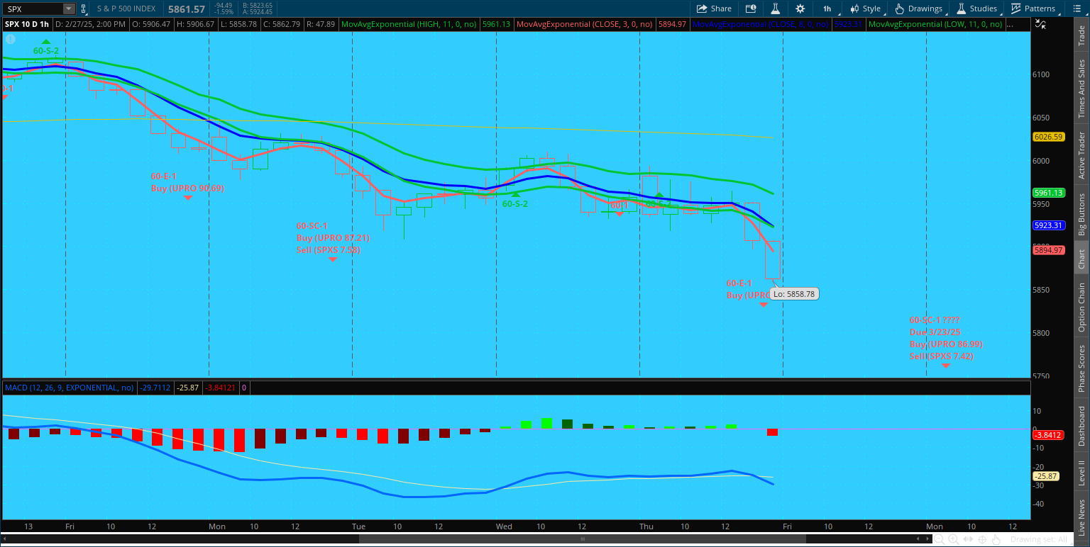This screenshot has width=1090, height=547.
Task: Open chart settings gear icon
Action: [x=800, y=9]
